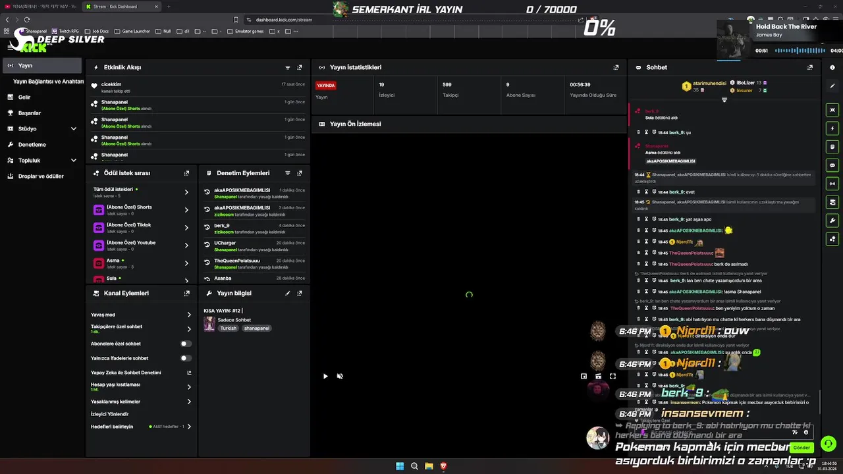Click the (Abone Özel) Youtube reward row
Screen dimensions: 843x474
tap(141, 246)
